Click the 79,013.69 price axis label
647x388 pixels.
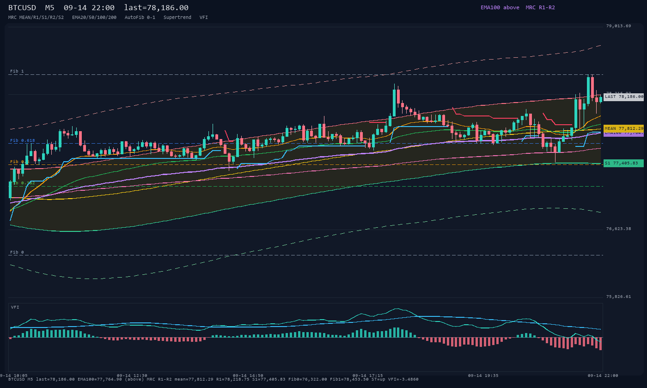pyautogui.click(x=618, y=26)
